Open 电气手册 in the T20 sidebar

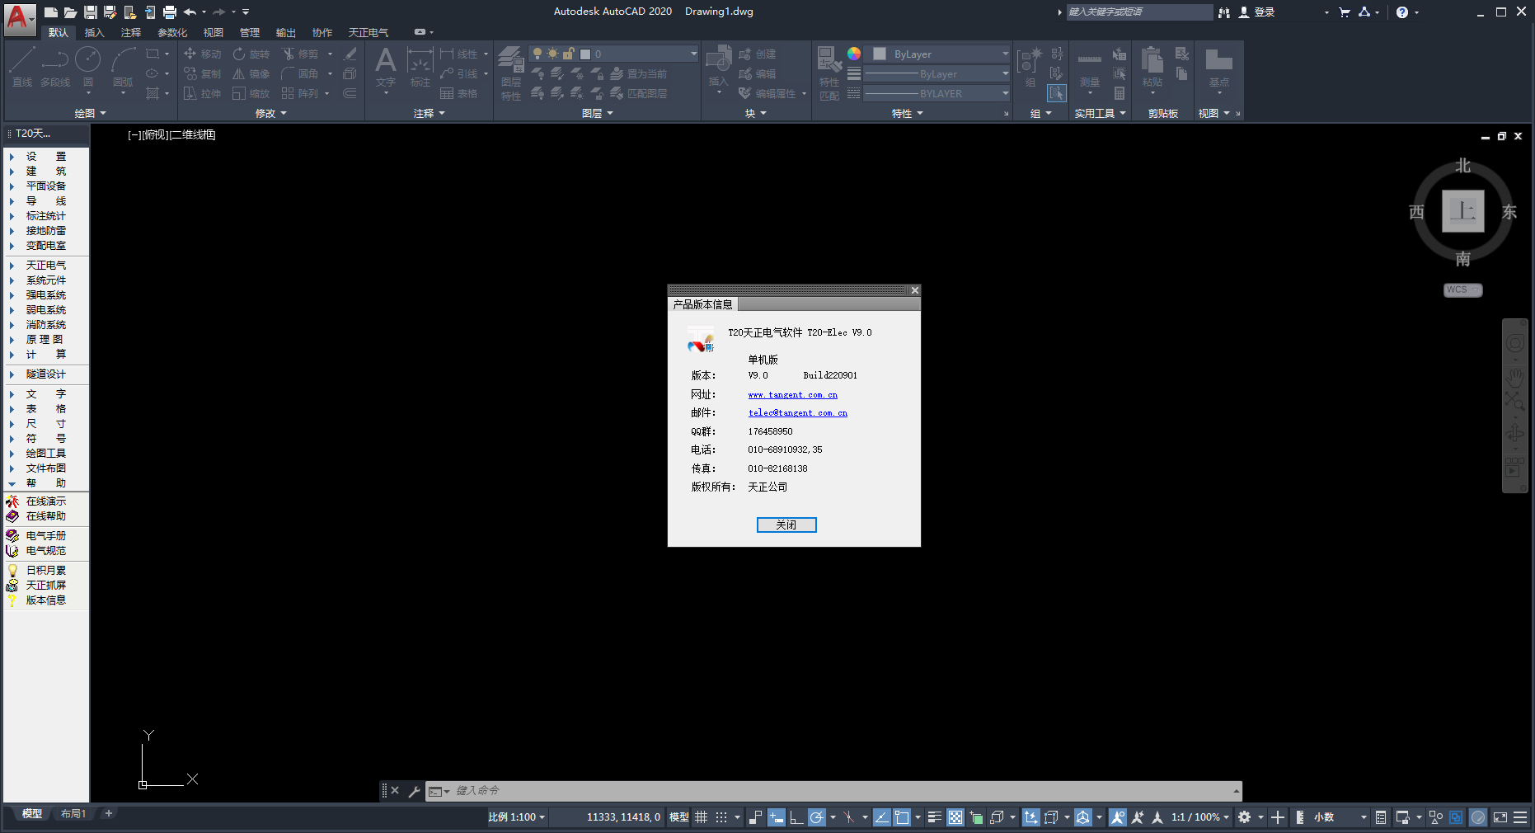[46, 536]
